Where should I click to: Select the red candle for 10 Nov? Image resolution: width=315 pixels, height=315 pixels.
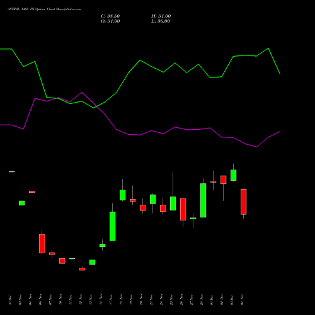coord(62,261)
